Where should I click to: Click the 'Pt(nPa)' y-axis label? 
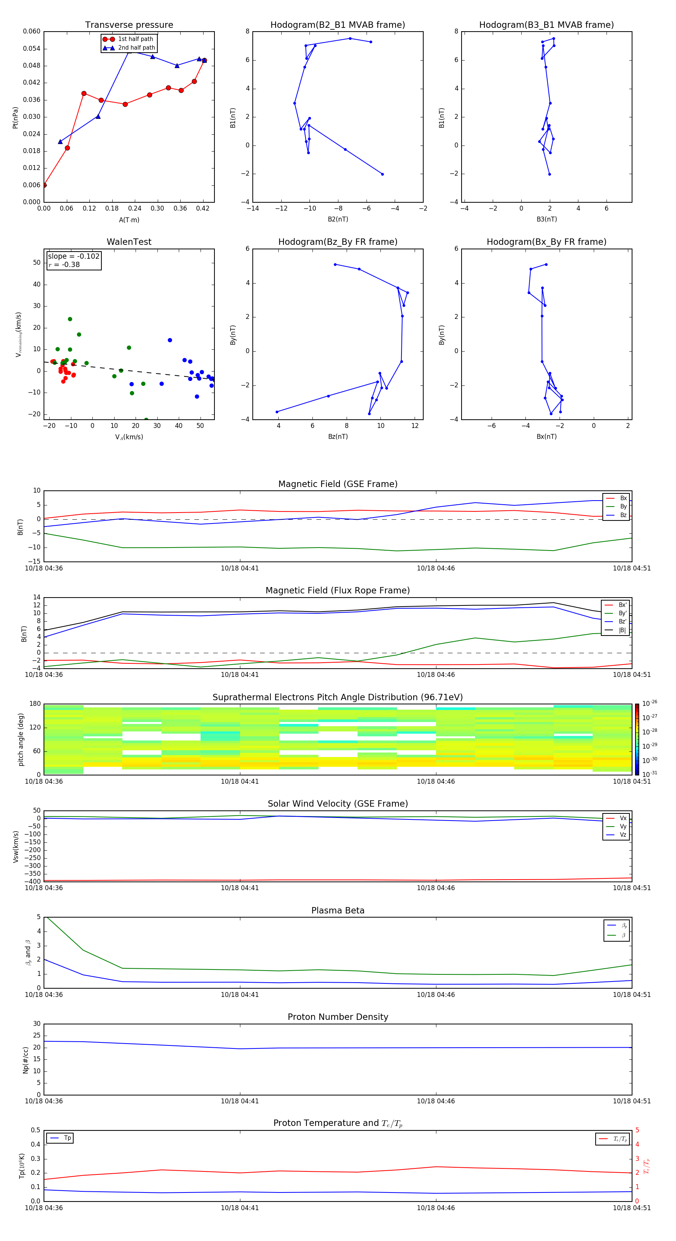tap(15, 118)
